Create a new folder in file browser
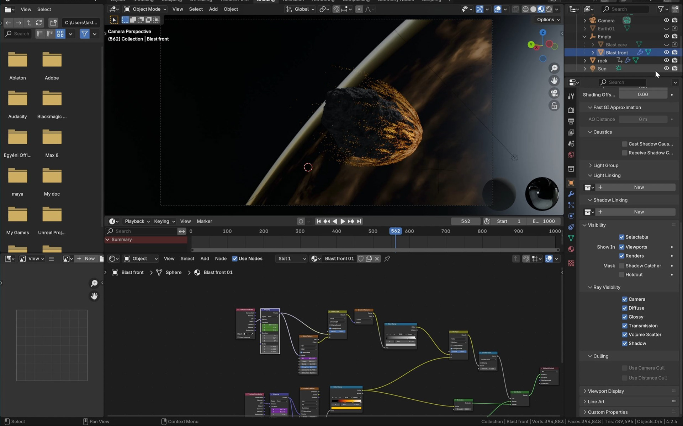The width and height of the screenshot is (683, 426). click(53, 23)
